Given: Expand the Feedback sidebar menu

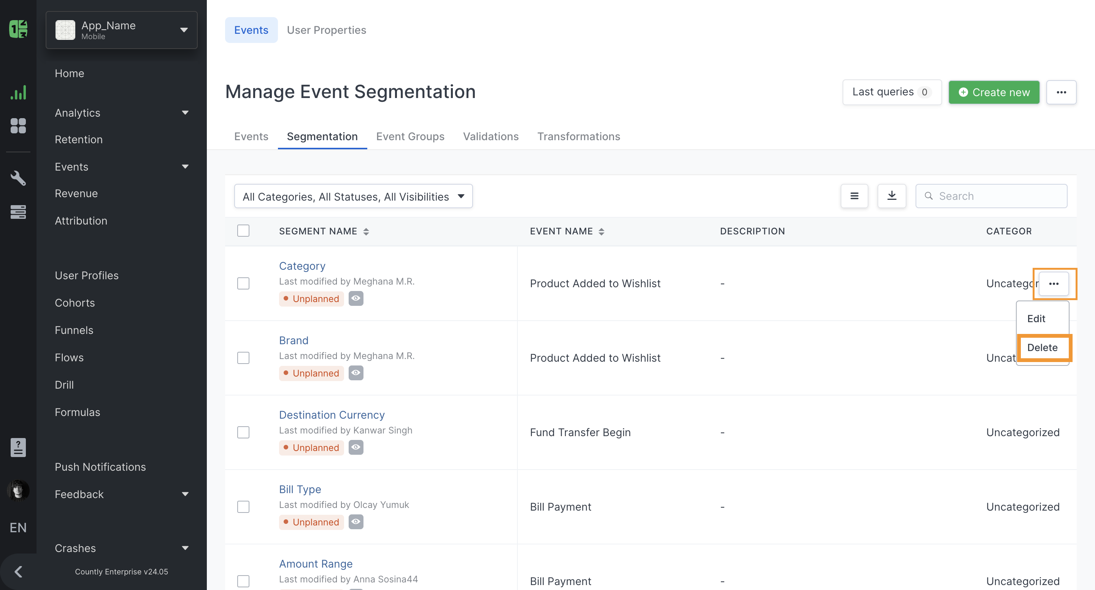Looking at the screenshot, I should (x=122, y=494).
